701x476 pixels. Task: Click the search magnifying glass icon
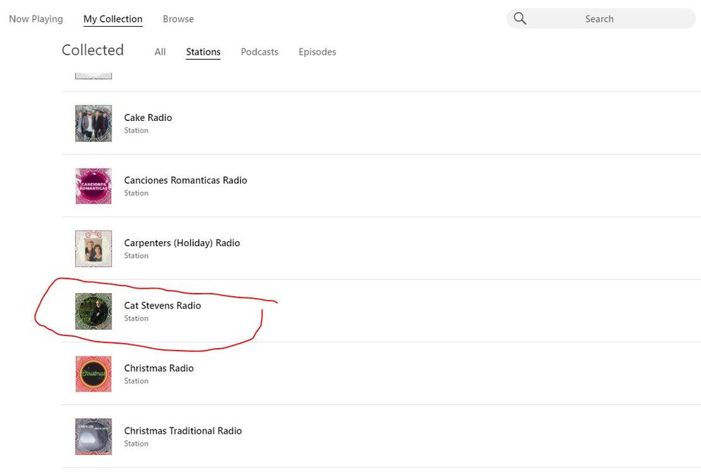pyautogui.click(x=520, y=19)
